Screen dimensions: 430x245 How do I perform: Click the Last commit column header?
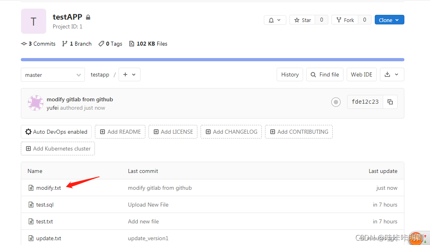click(x=143, y=171)
